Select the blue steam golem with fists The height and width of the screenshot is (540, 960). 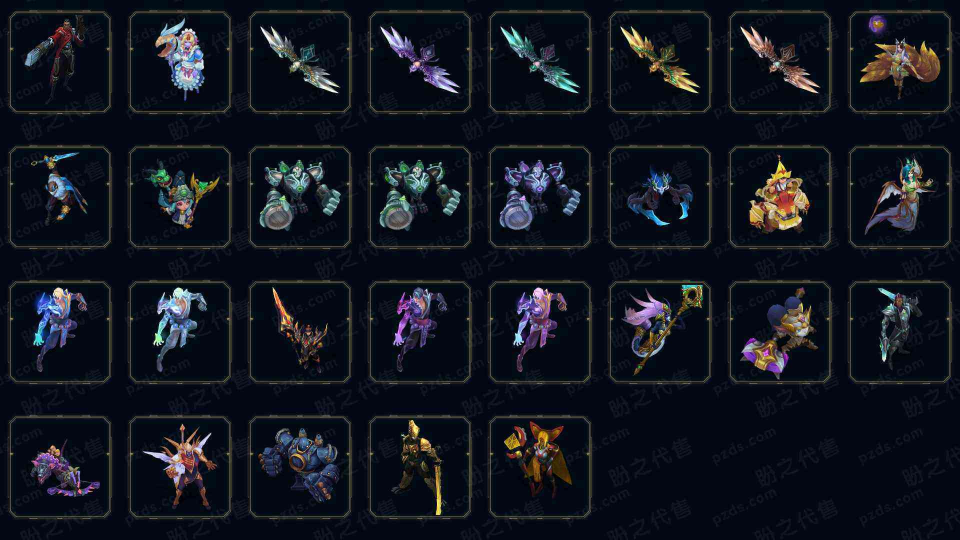click(300, 467)
